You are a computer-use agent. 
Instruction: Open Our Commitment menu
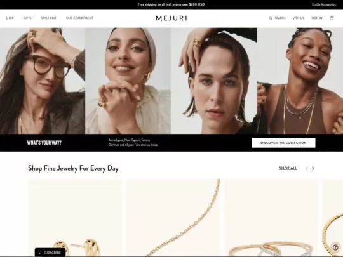(x=79, y=18)
